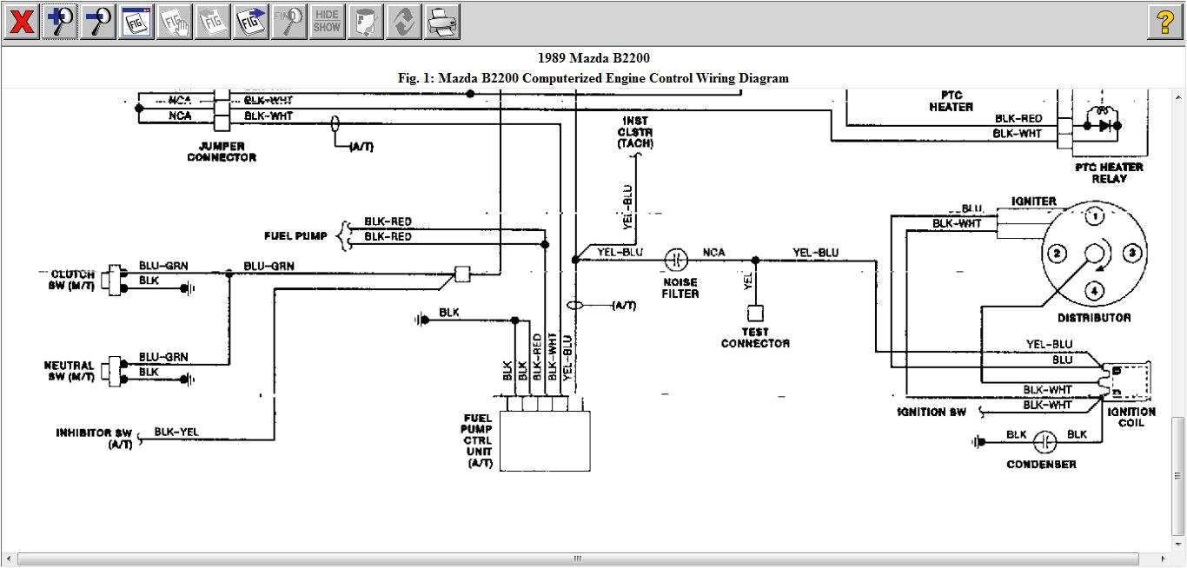1187x568 pixels.
Task: Click the refresh arrows toolbar icon
Action: [x=402, y=23]
